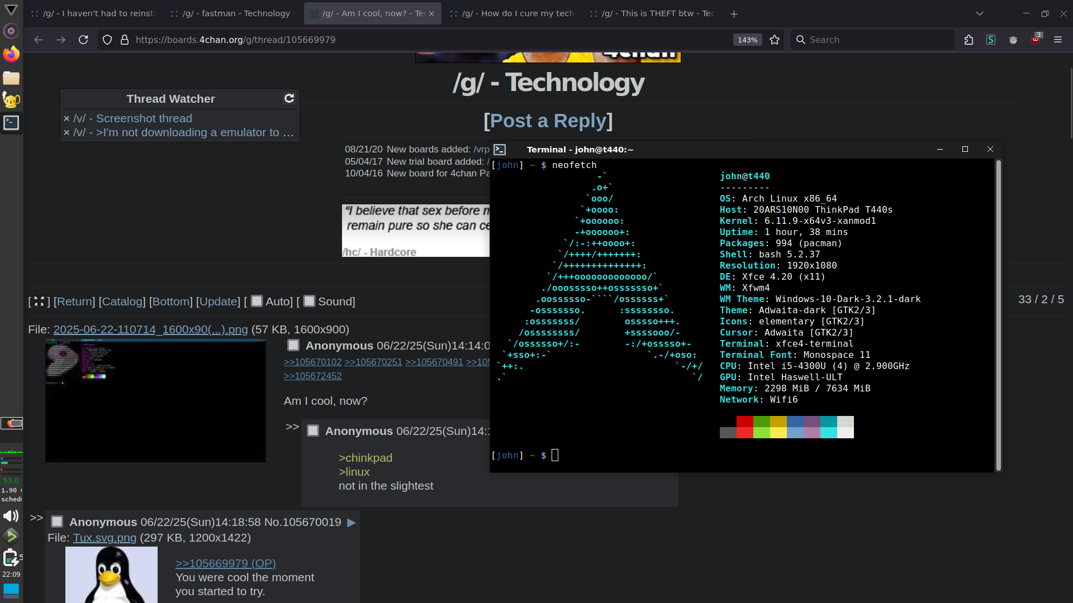
Task: Open the teapot application launcher
Action: [11, 100]
